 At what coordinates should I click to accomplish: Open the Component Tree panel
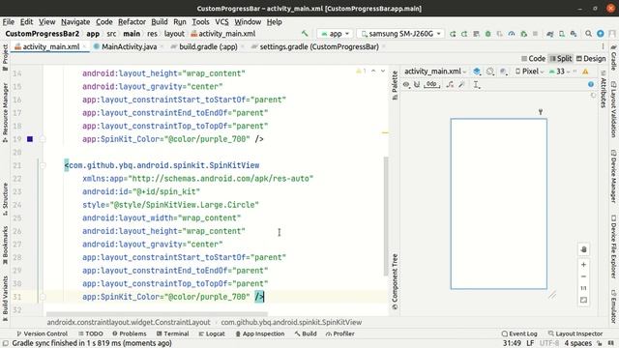[x=395, y=281]
